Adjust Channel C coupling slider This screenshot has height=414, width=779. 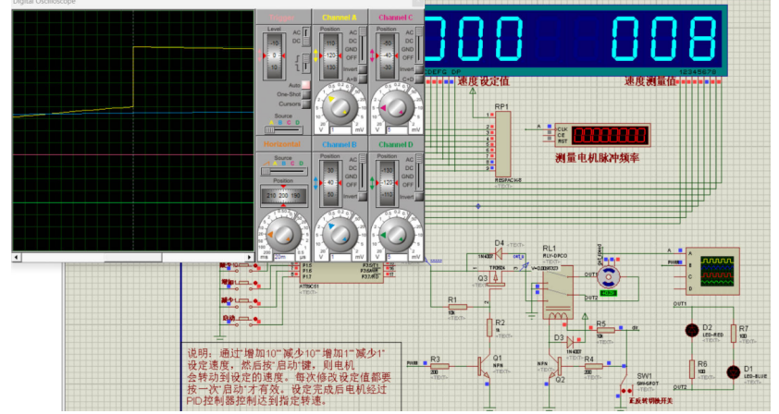[x=419, y=44]
